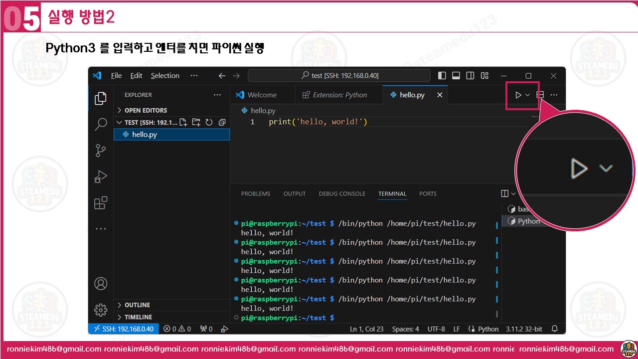Open the Explorer icon in activity bar
Viewport: 638px width, 359px height.
click(101, 98)
